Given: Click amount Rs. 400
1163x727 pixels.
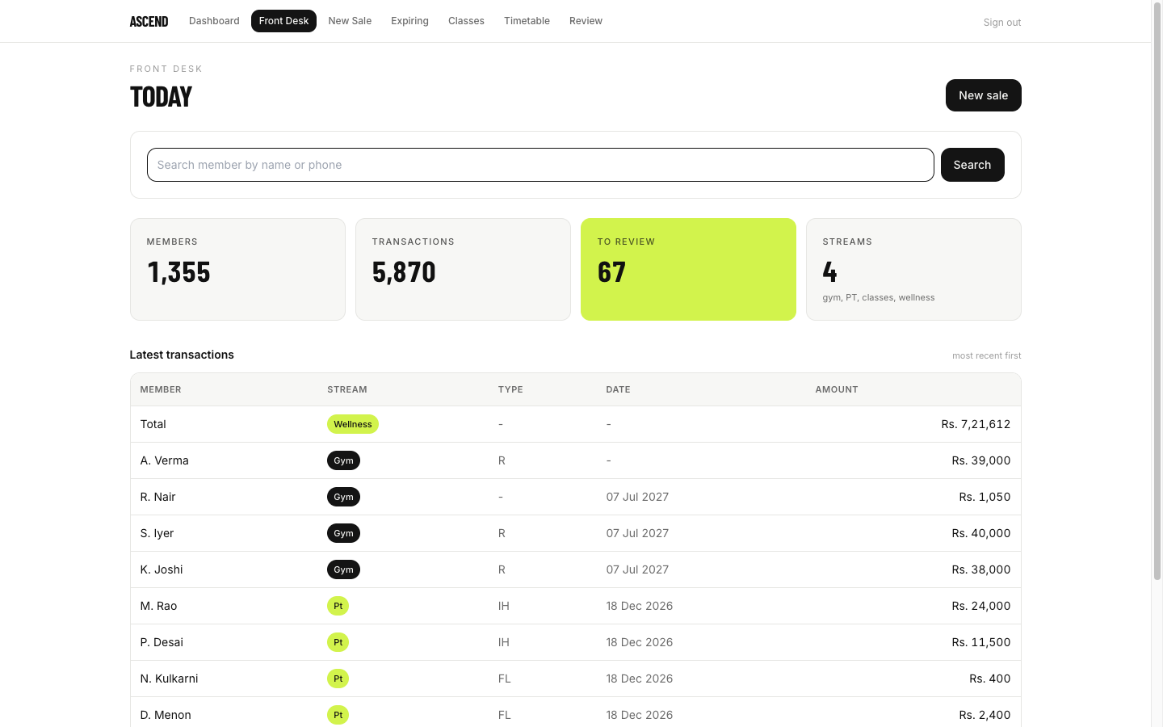Looking at the screenshot, I should (x=990, y=679).
